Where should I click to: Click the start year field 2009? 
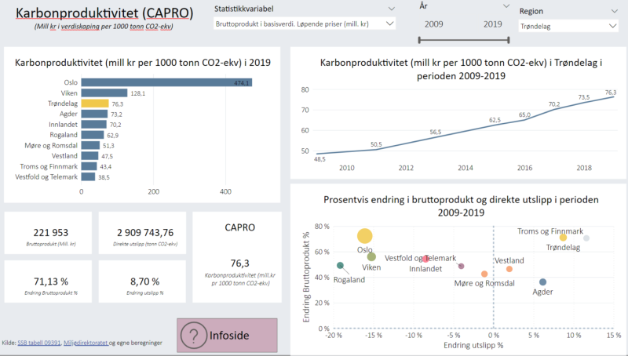pyautogui.click(x=434, y=24)
